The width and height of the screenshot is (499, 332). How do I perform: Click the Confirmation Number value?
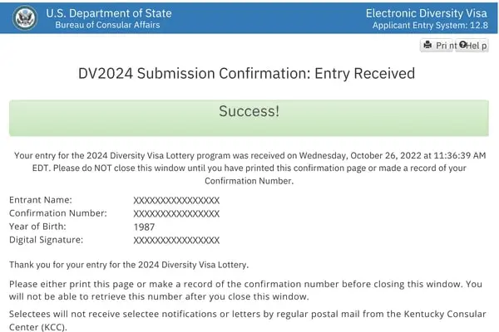click(x=176, y=213)
